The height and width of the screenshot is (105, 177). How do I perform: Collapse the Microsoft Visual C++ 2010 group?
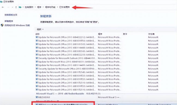tap(68, 94)
